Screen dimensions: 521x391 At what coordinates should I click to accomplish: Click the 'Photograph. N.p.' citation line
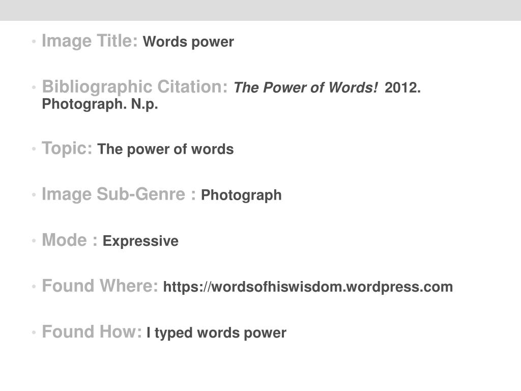(100, 104)
